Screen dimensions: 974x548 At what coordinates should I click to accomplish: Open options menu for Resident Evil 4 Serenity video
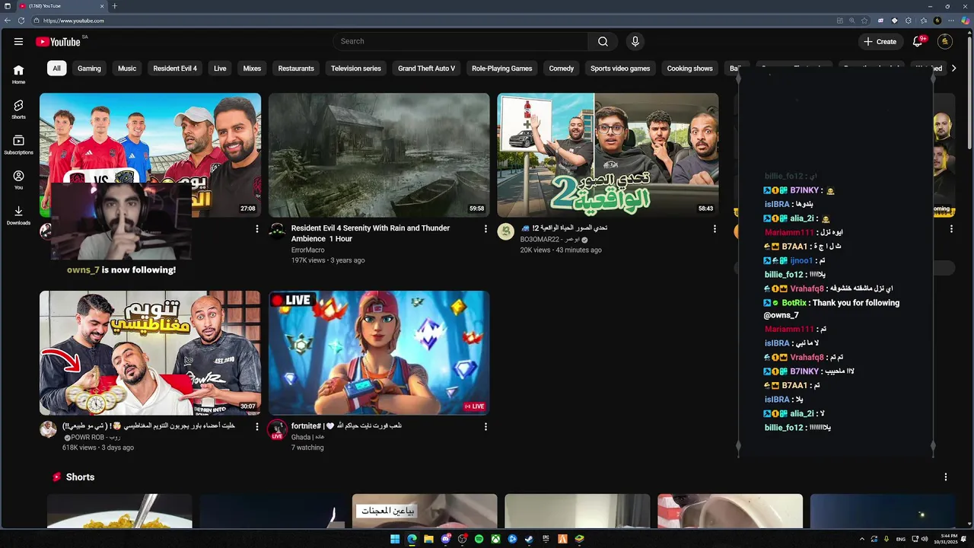[485, 228]
